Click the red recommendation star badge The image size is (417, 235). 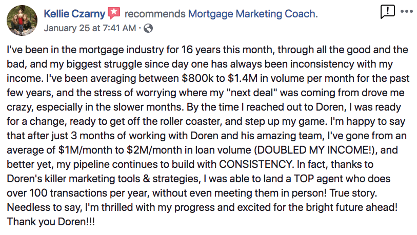114,13
